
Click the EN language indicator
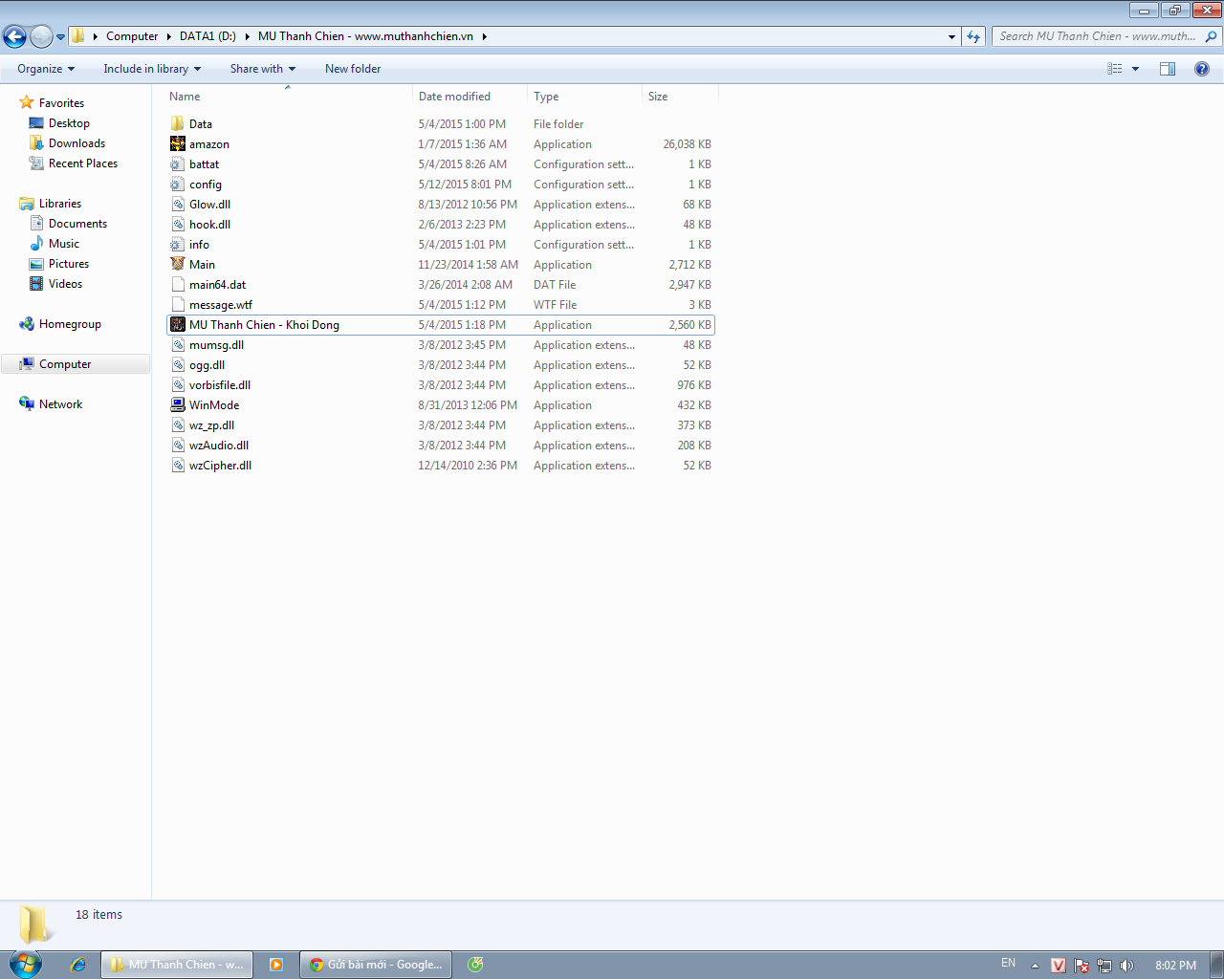click(x=1008, y=963)
